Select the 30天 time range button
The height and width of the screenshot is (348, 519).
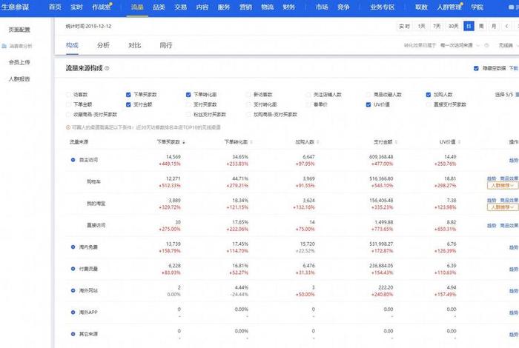(454, 26)
